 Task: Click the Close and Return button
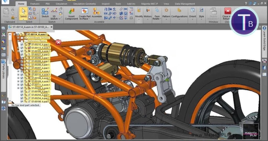[227, 14]
